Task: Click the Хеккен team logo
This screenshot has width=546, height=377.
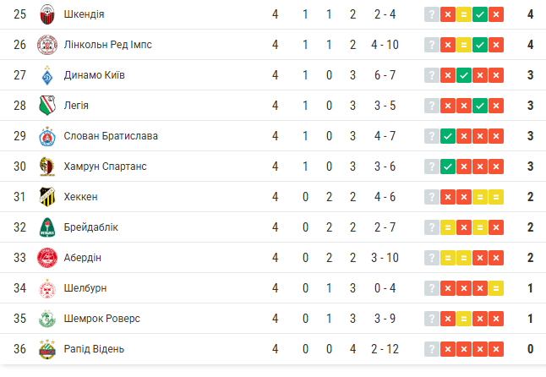Action: pos(46,197)
